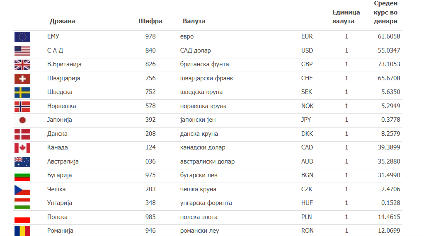Screen dimensions: 424x236
Task: Click the Валута column header
Action: [x=194, y=21]
